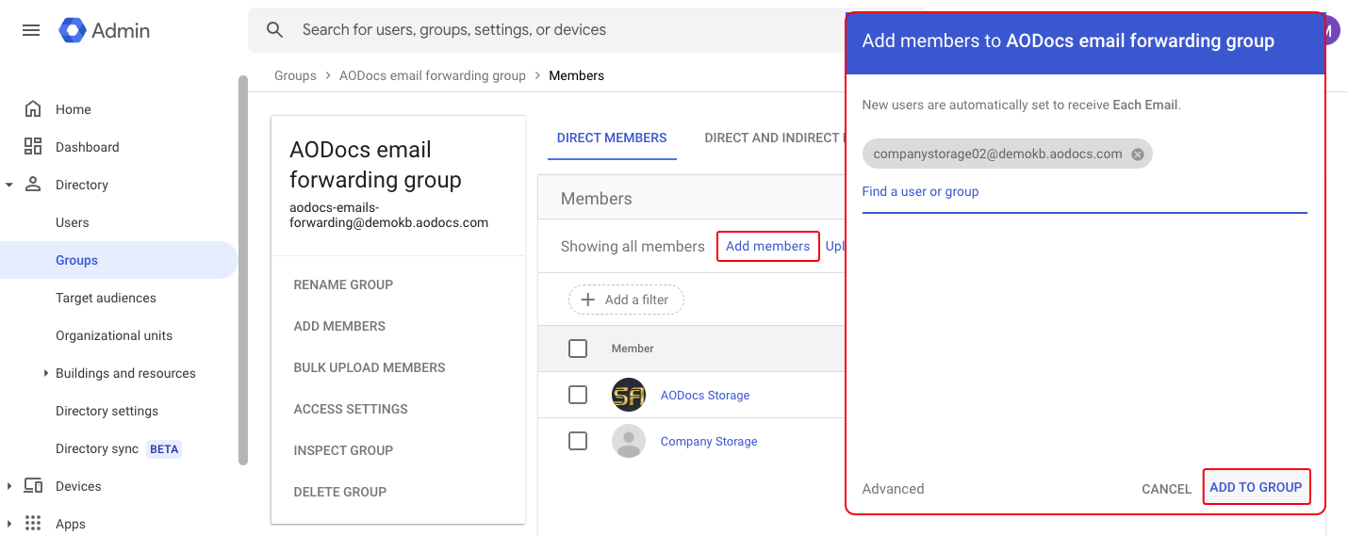Click the Find a user or group field
The width and height of the screenshot is (1348, 536).
click(x=1084, y=192)
